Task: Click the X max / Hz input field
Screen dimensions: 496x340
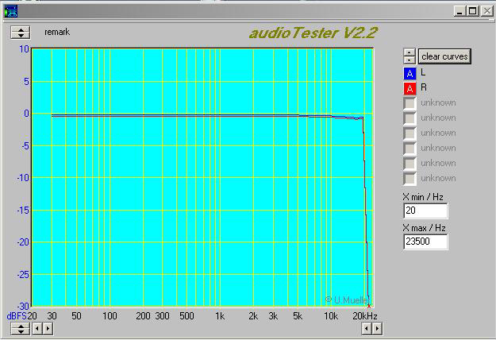Action: [425, 242]
